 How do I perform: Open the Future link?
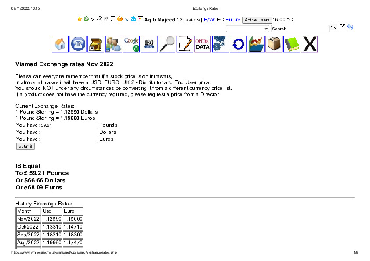pyautogui.click(x=233, y=20)
